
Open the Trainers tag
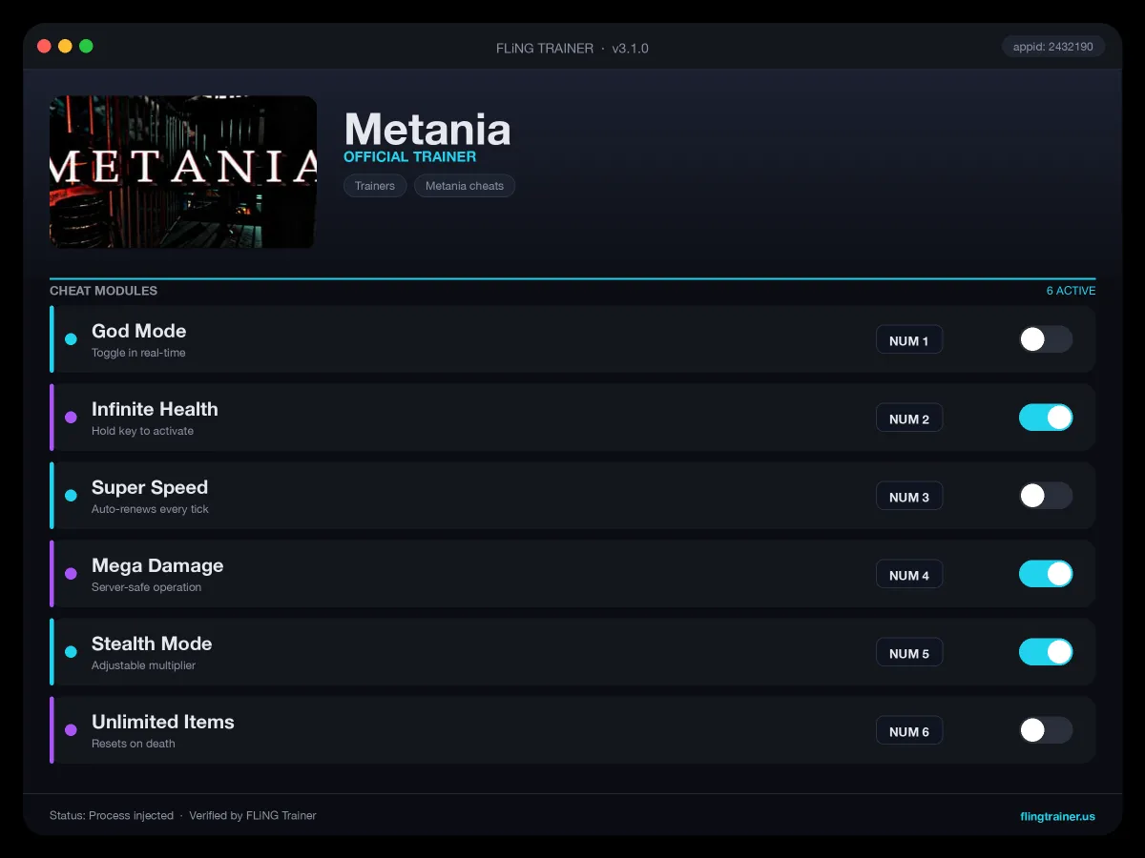coord(375,186)
